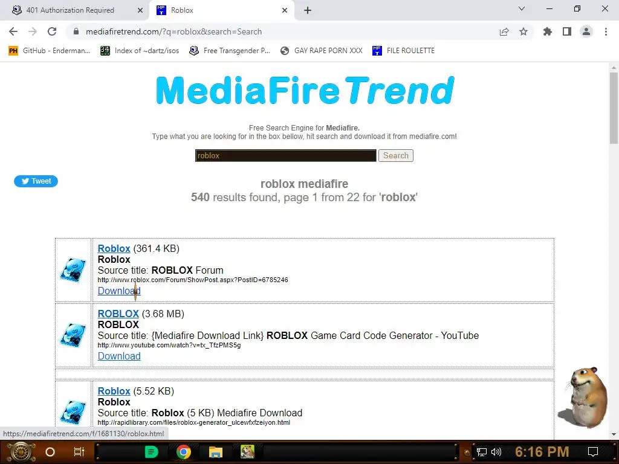619x464 pixels.
Task: Open a new browser tab
Action: 308,10
